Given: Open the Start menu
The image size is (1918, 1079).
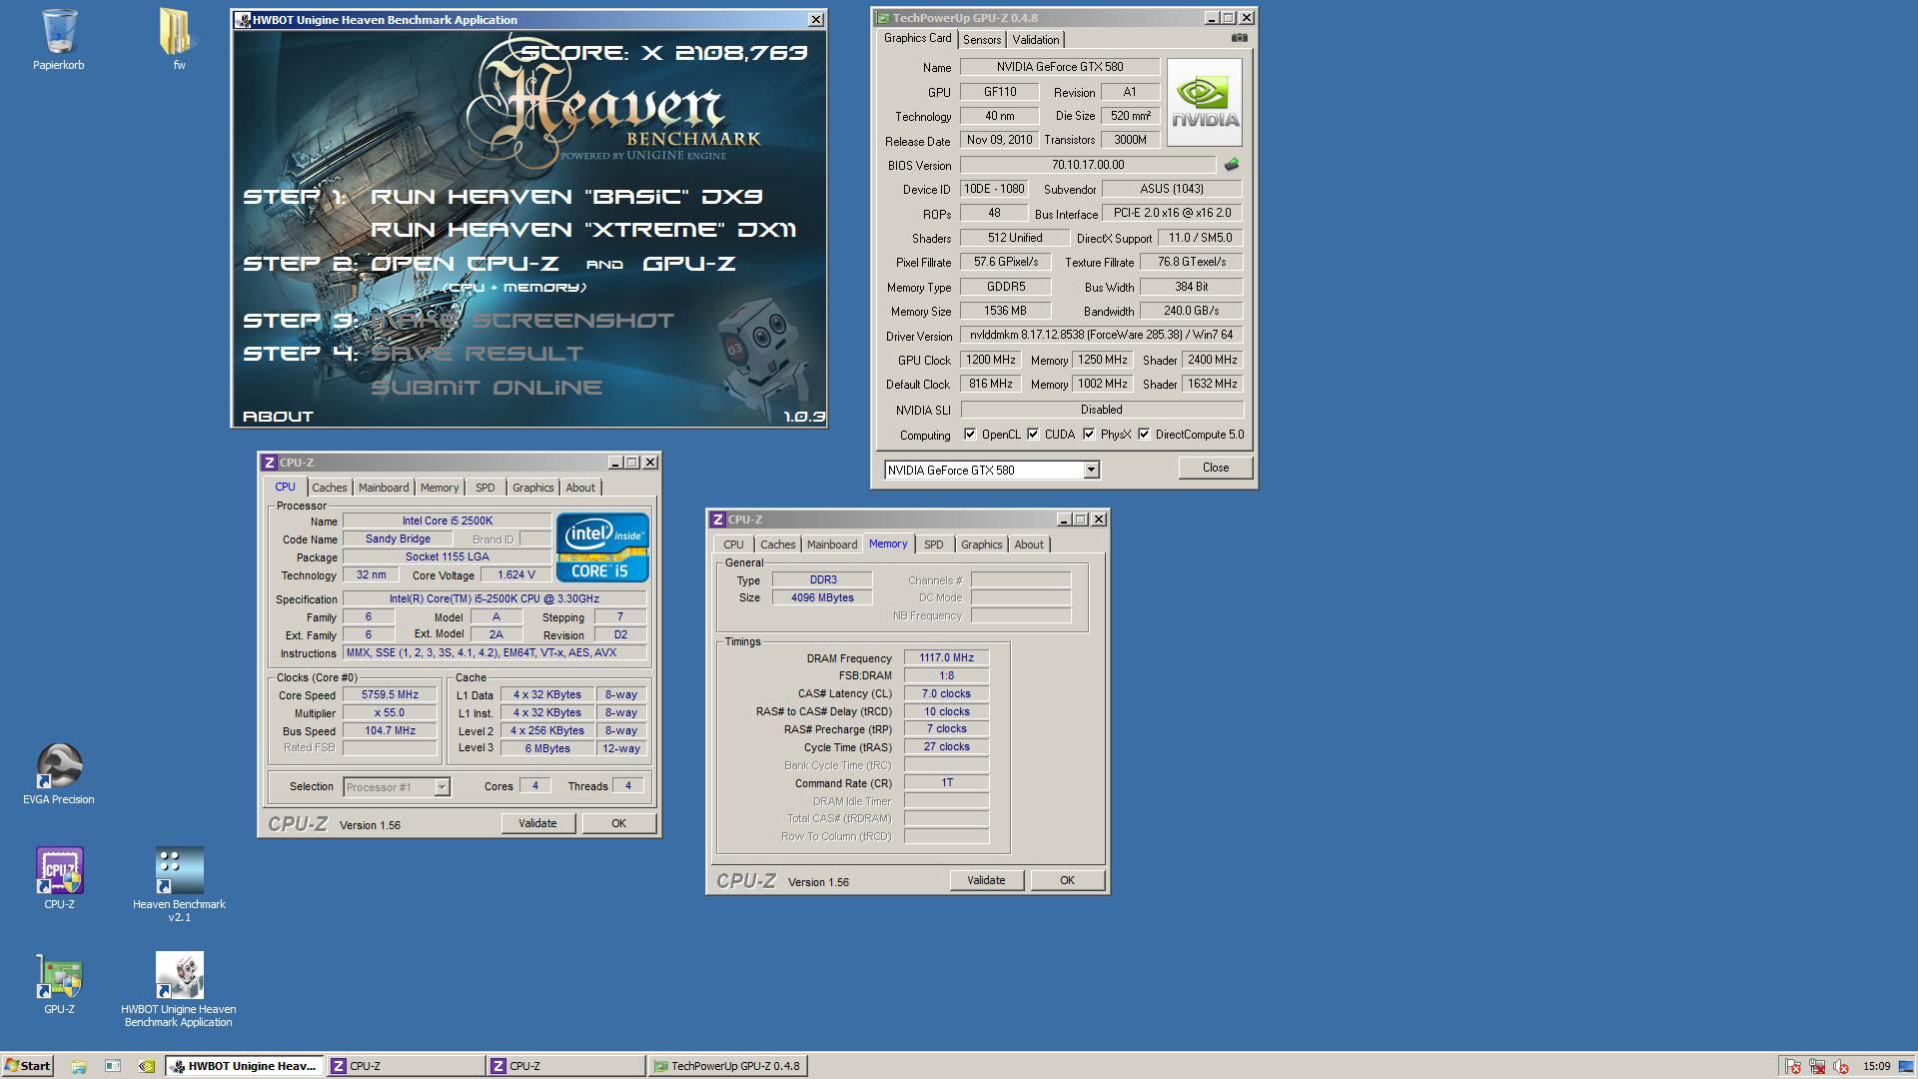Looking at the screenshot, I should pyautogui.click(x=27, y=1066).
